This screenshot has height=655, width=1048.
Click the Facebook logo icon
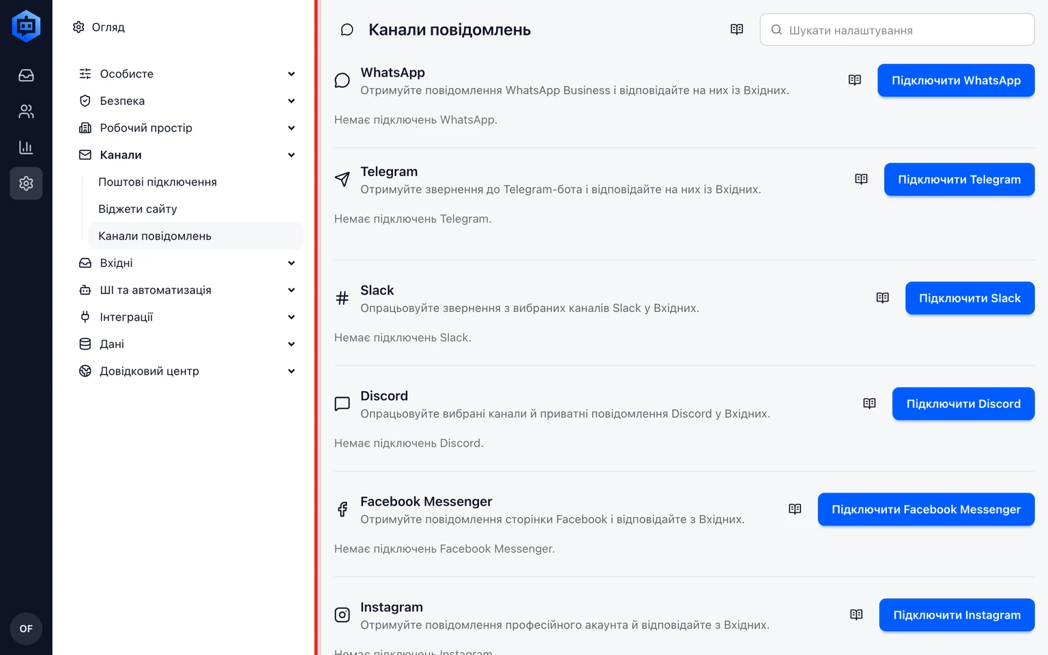[x=343, y=510]
